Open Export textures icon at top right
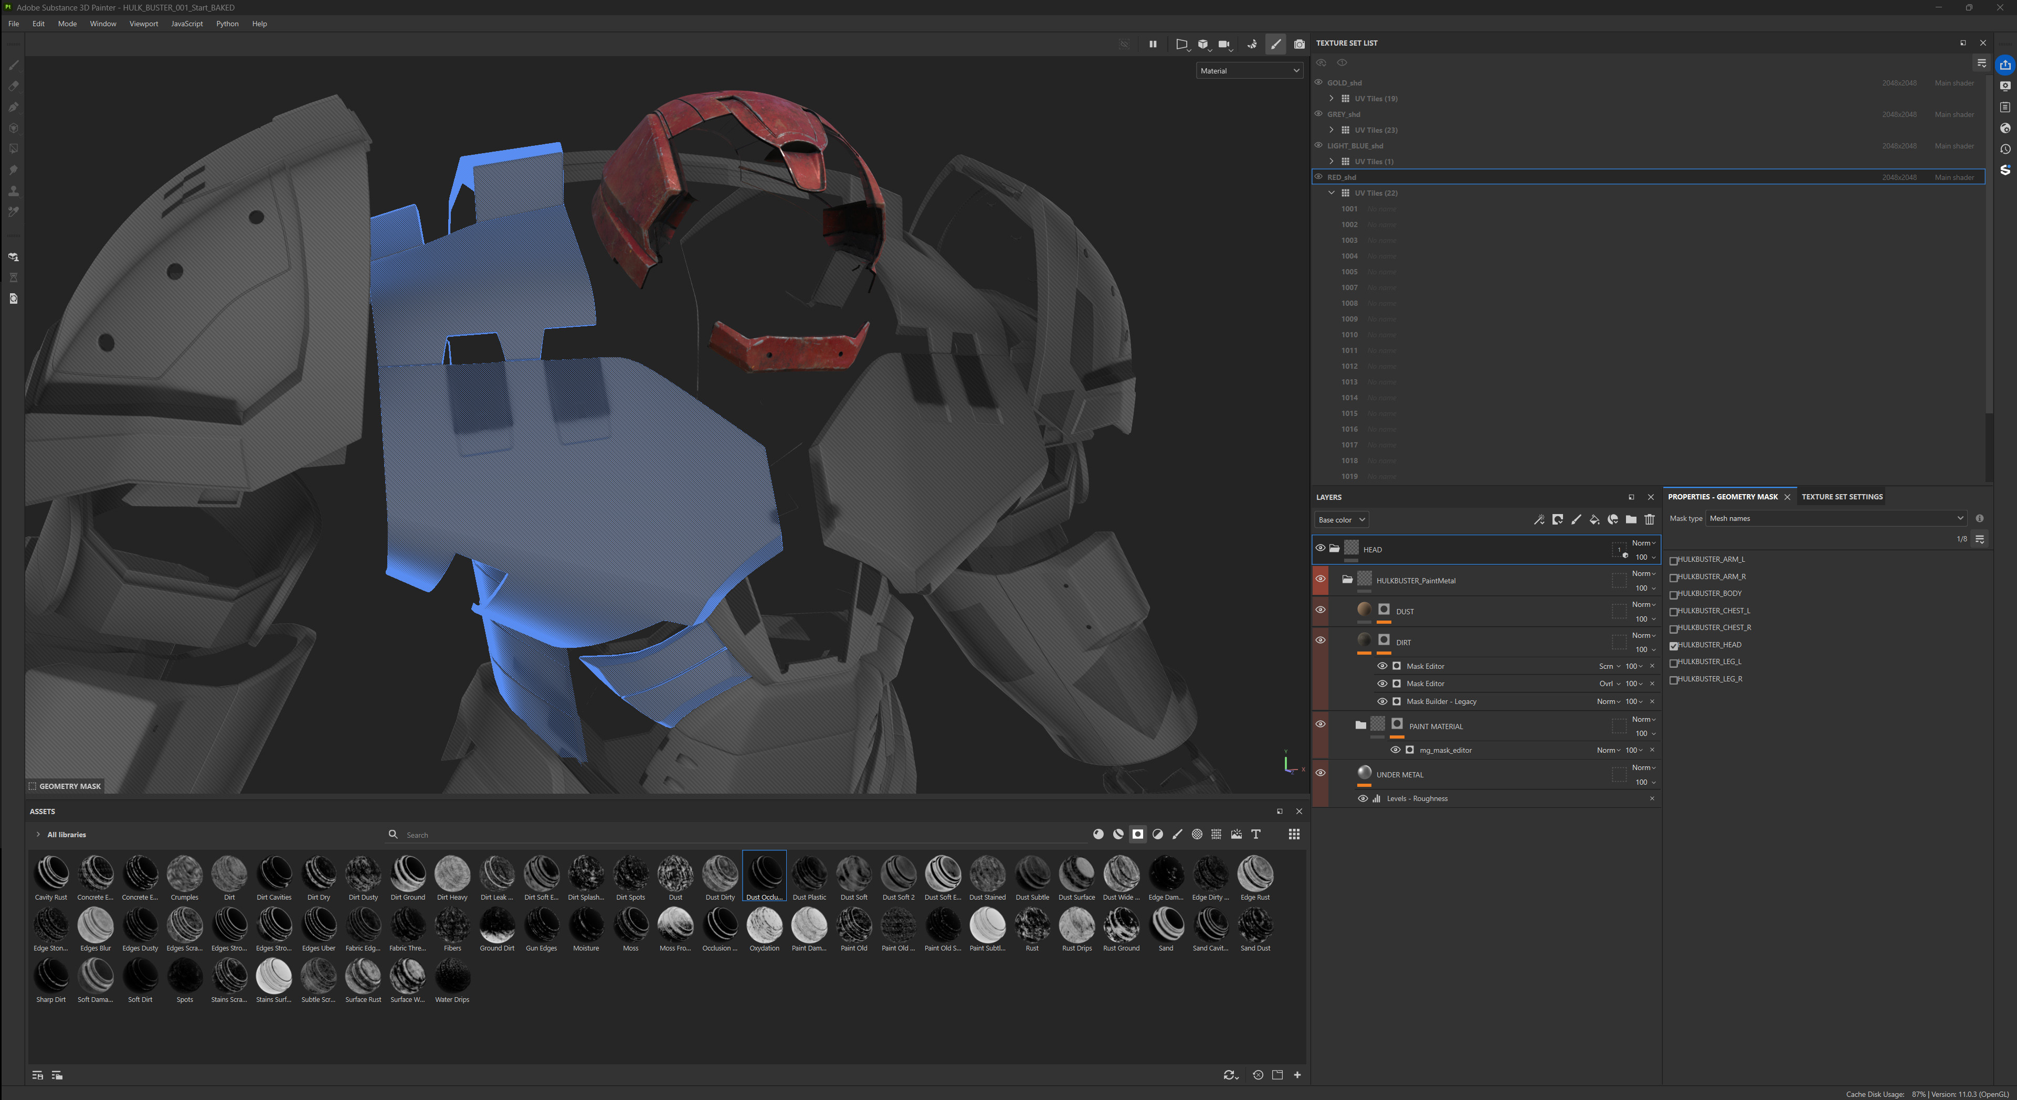Image resolution: width=2017 pixels, height=1100 pixels. pos(2004,65)
